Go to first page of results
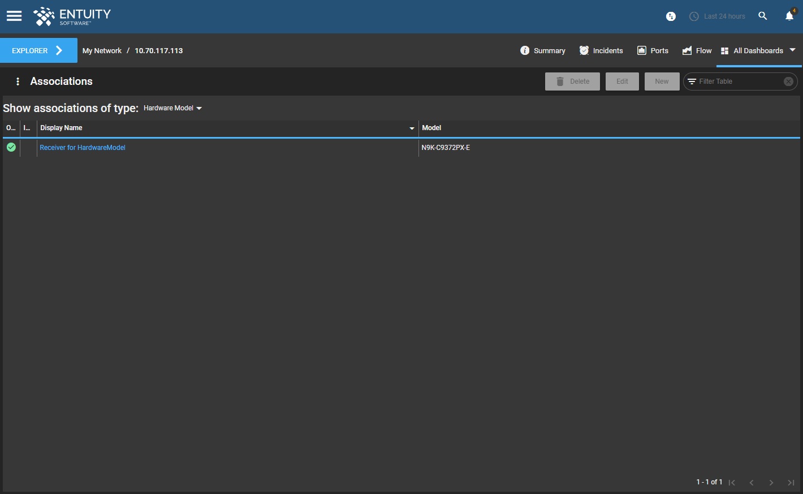803x494 pixels. 732,483
